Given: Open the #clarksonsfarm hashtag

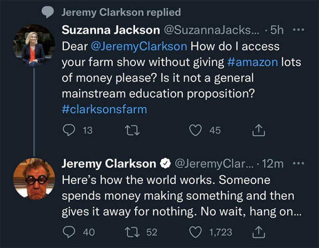Looking at the screenshot, I should (x=104, y=109).
